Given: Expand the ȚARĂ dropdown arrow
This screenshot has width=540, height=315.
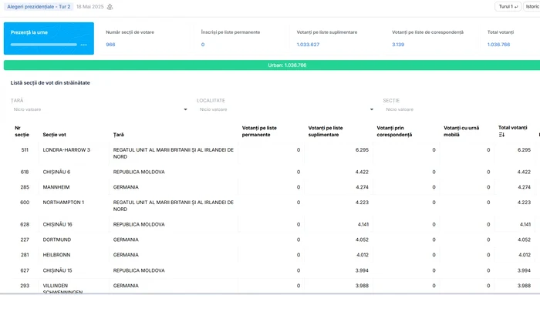Looking at the screenshot, I should (x=185, y=109).
